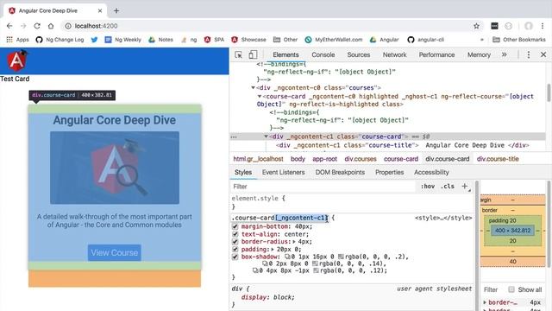
Task: Uncheck the padding declaration
Action: tap(235, 250)
